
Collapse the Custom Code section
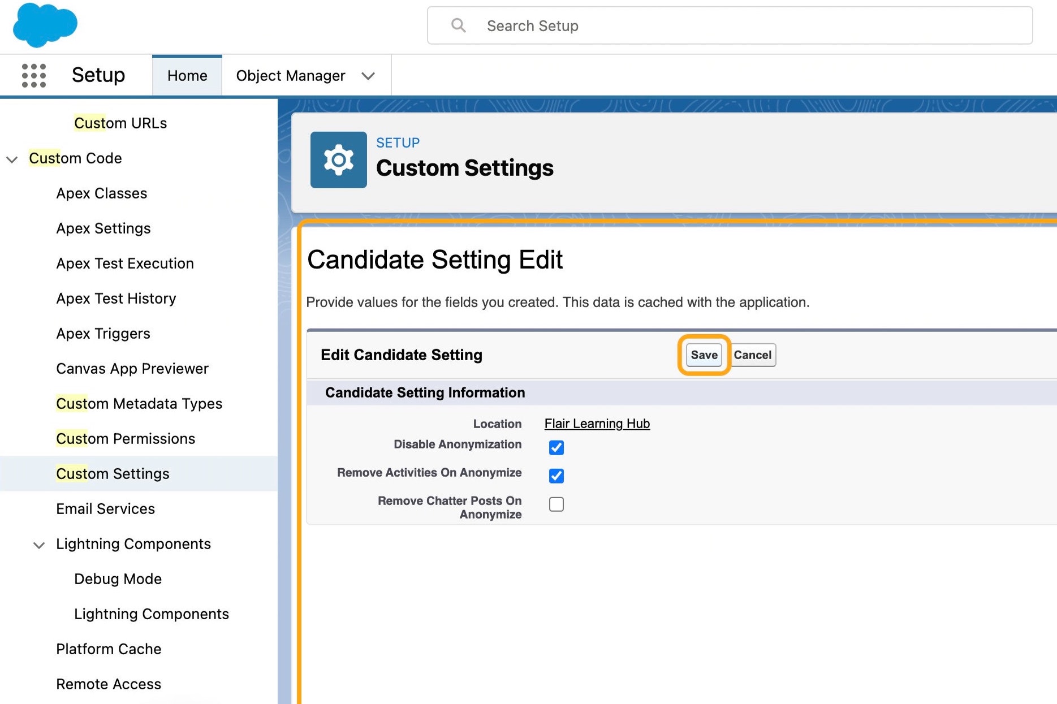click(x=12, y=159)
